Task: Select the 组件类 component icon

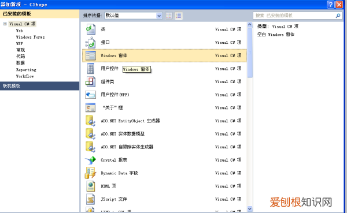Action: point(91,81)
